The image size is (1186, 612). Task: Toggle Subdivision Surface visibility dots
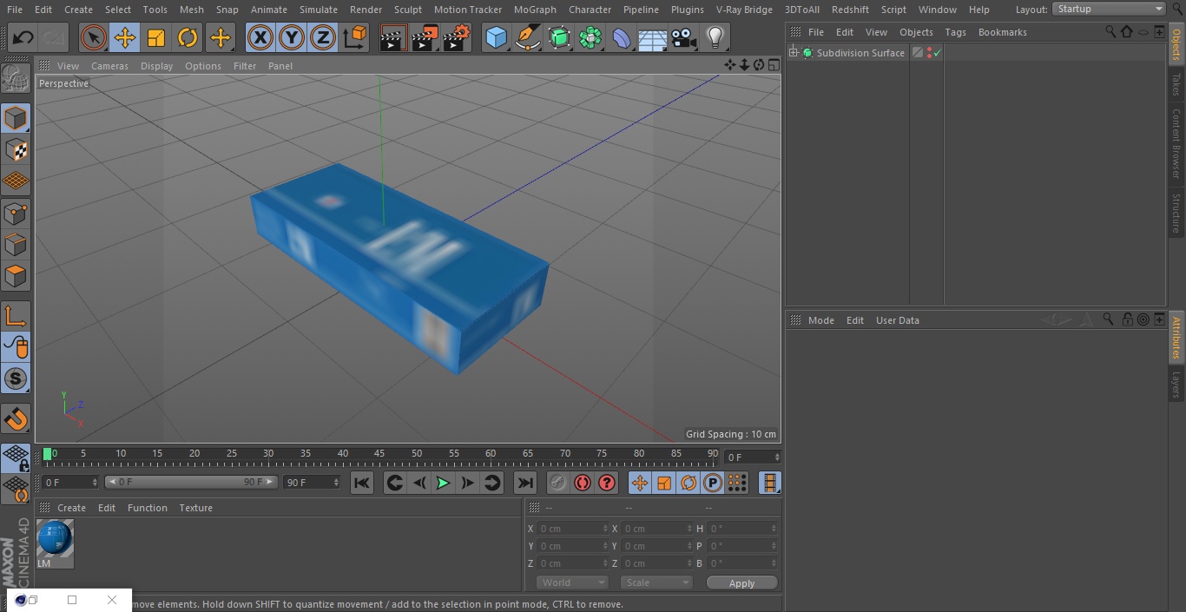click(x=930, y=53)
